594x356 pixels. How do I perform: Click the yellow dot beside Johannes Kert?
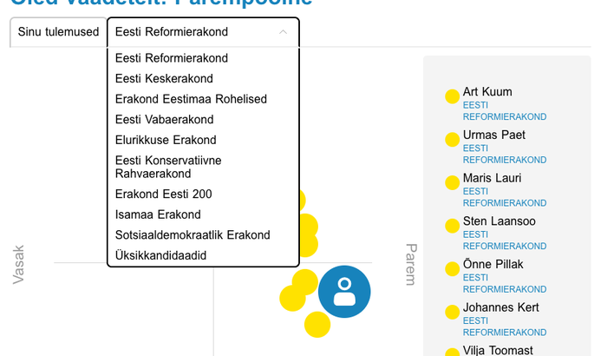click(x=452, y=312)
